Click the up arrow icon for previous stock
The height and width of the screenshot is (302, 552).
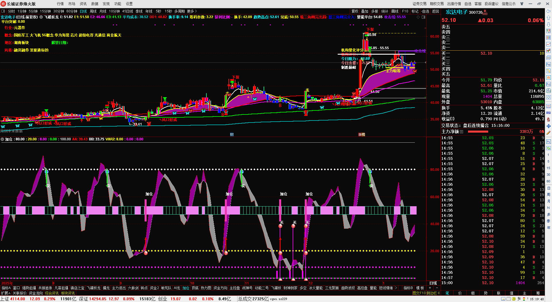click(x=549, y=18)
